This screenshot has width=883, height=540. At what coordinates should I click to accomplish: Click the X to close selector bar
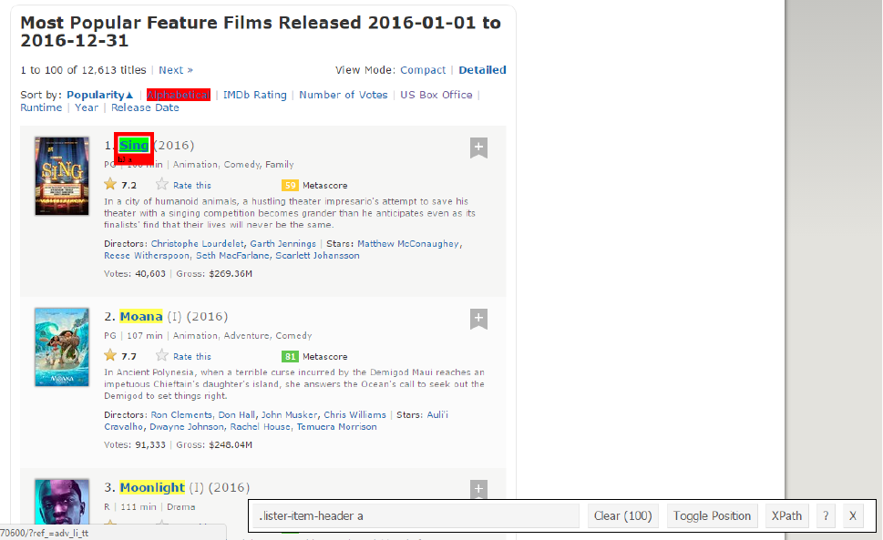[853, 516]
